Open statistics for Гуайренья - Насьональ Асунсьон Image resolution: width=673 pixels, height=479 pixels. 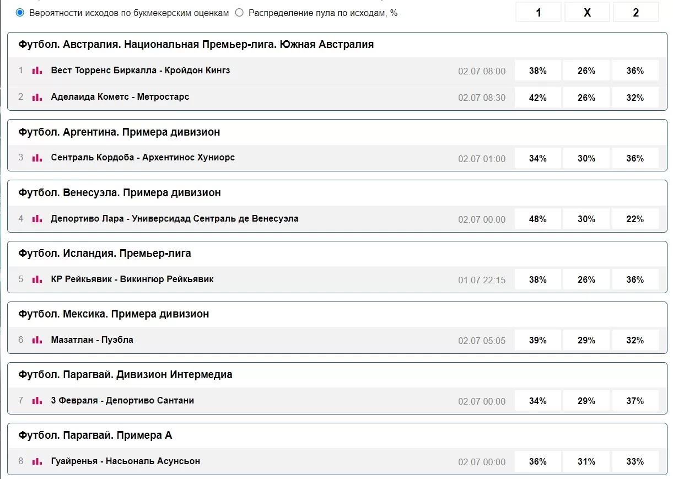[36, 461]
